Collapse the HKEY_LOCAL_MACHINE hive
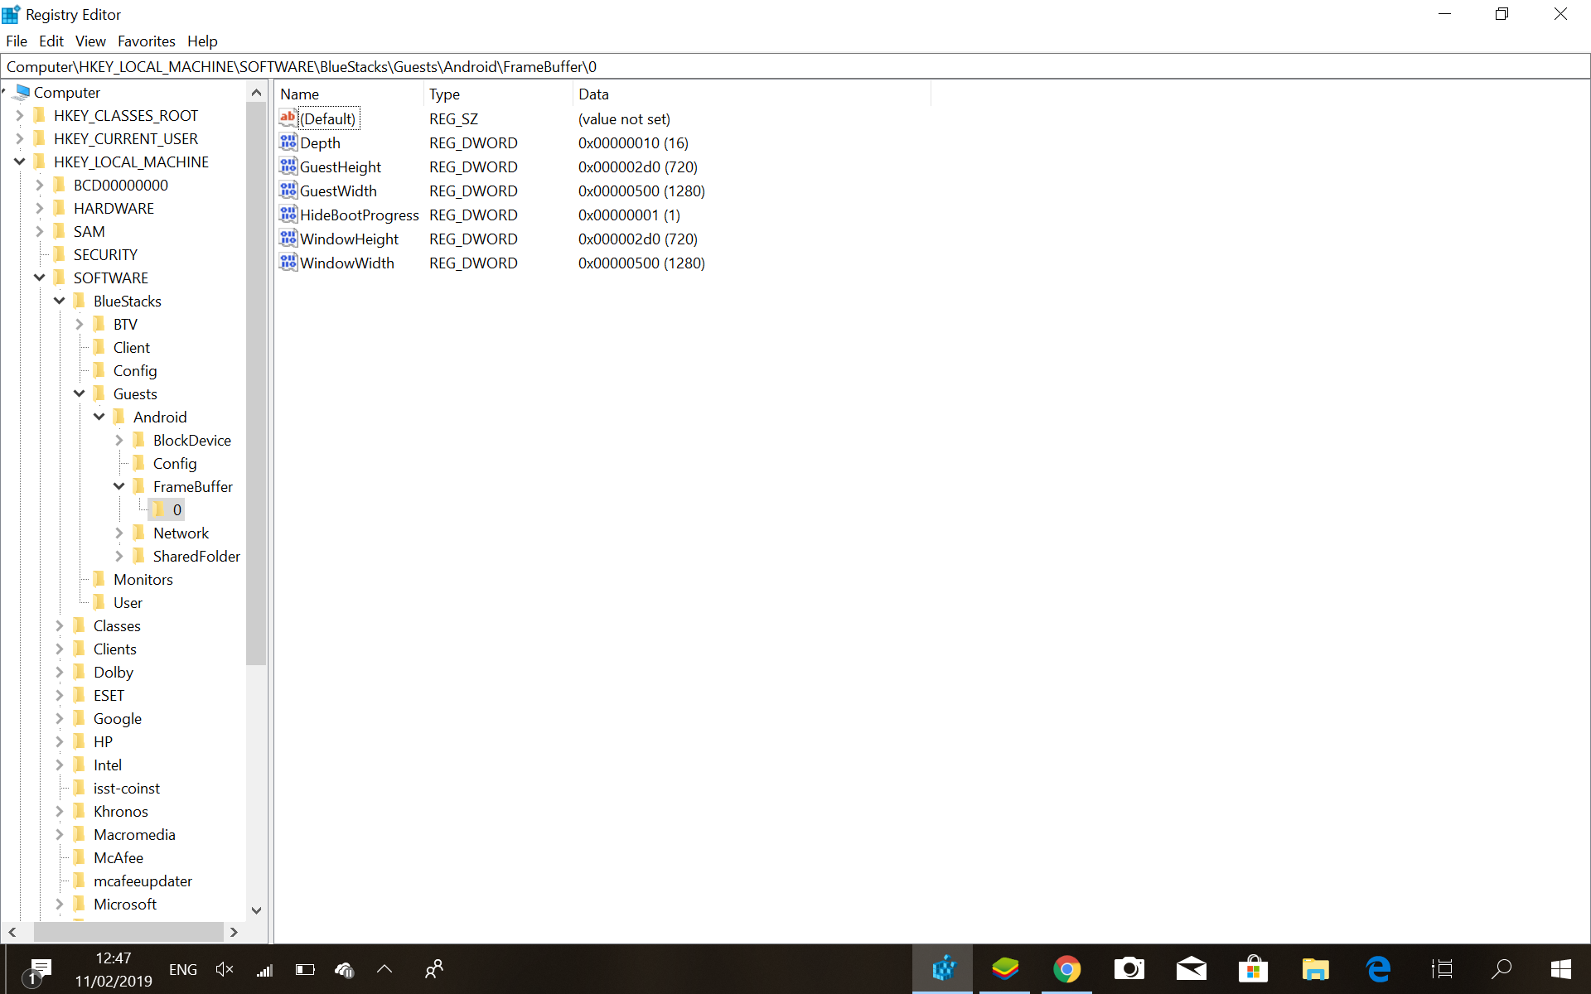The width and height of the screenshot is (1591, 994). (x=20, y=162)
